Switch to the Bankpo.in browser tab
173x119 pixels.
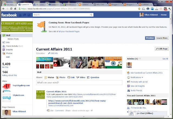click(x=55, y=5)
